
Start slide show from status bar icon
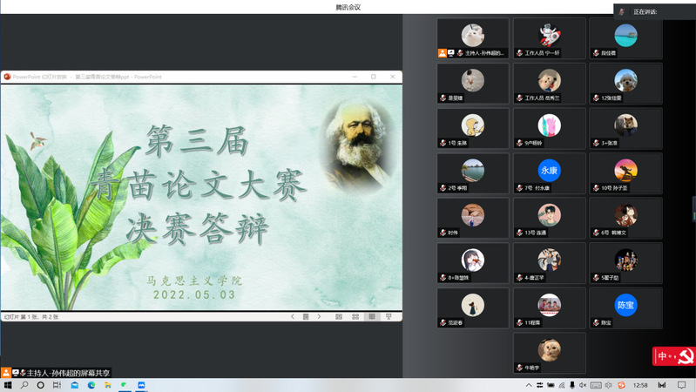[x=389, y=317]
